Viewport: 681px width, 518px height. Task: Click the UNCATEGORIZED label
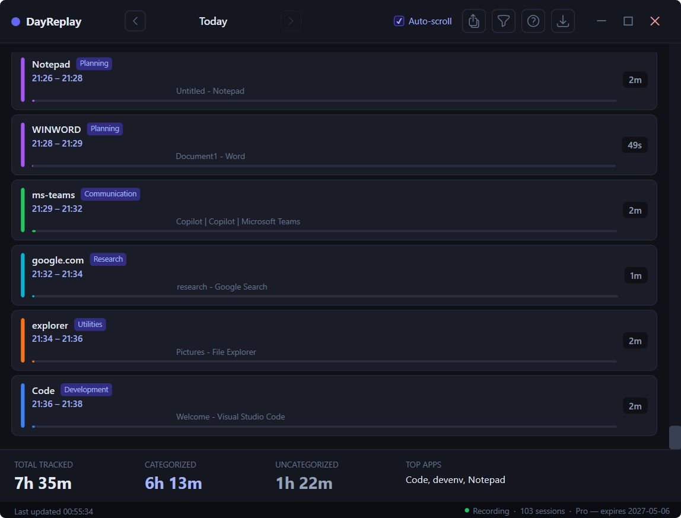[x=307, y=465]
